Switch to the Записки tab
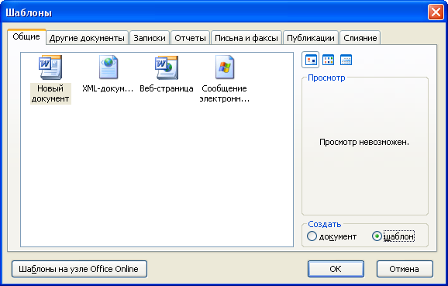 point(150,38)
